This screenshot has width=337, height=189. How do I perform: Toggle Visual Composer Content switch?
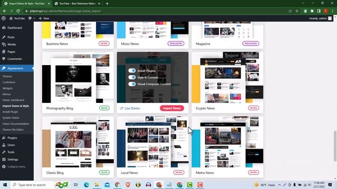[x=132, y=84]
